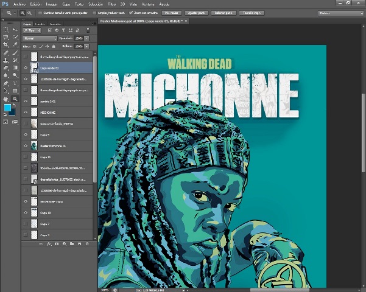Select the Lasso tool
Screen dimensions: 366x292
(6, 37)
